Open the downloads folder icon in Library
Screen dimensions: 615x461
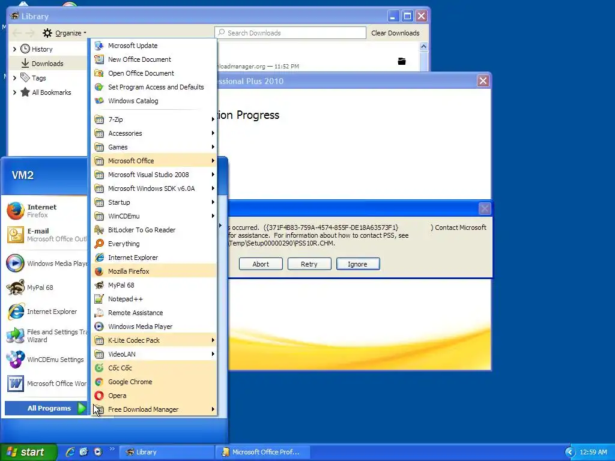click(402, 61)
